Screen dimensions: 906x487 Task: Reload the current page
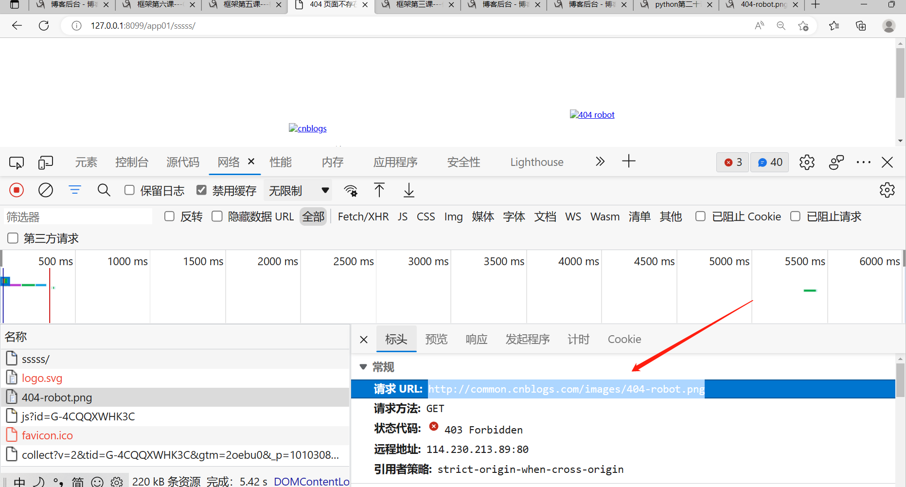click(x=44, y=26)
